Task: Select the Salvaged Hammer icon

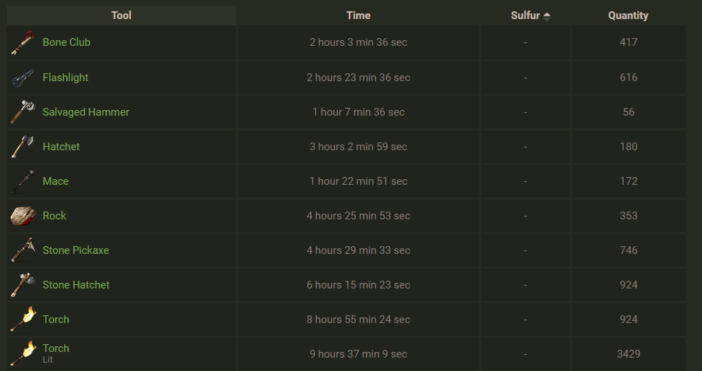Action: pos(23,112)
